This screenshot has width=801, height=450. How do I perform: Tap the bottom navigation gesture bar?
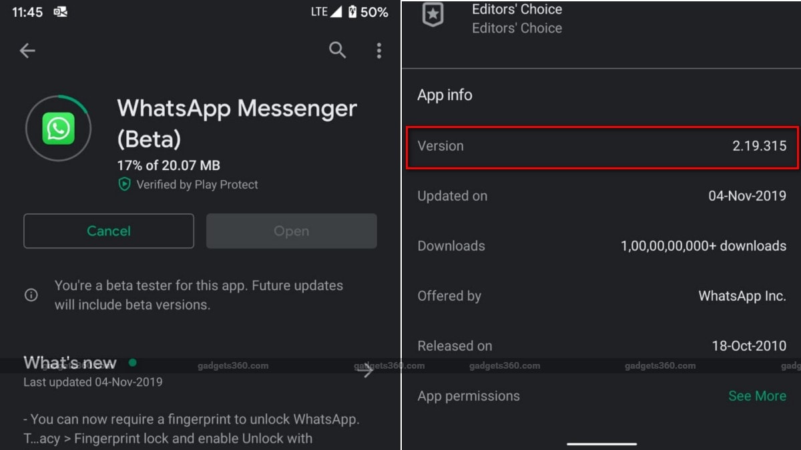pyautogui.click(x=601, y=443)
